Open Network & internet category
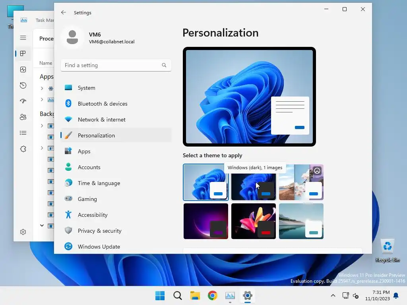The image size is (407, 305). point(116,120)
